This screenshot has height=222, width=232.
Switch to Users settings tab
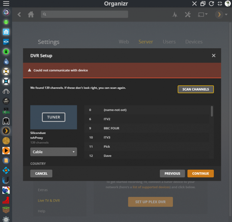coord(169,42)
